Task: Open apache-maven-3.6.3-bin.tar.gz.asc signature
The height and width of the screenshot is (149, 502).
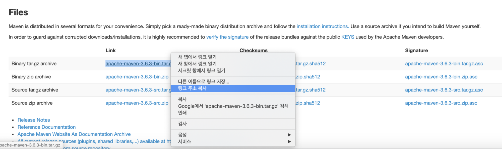Action: pyautogui.click(x=444, y=63)
